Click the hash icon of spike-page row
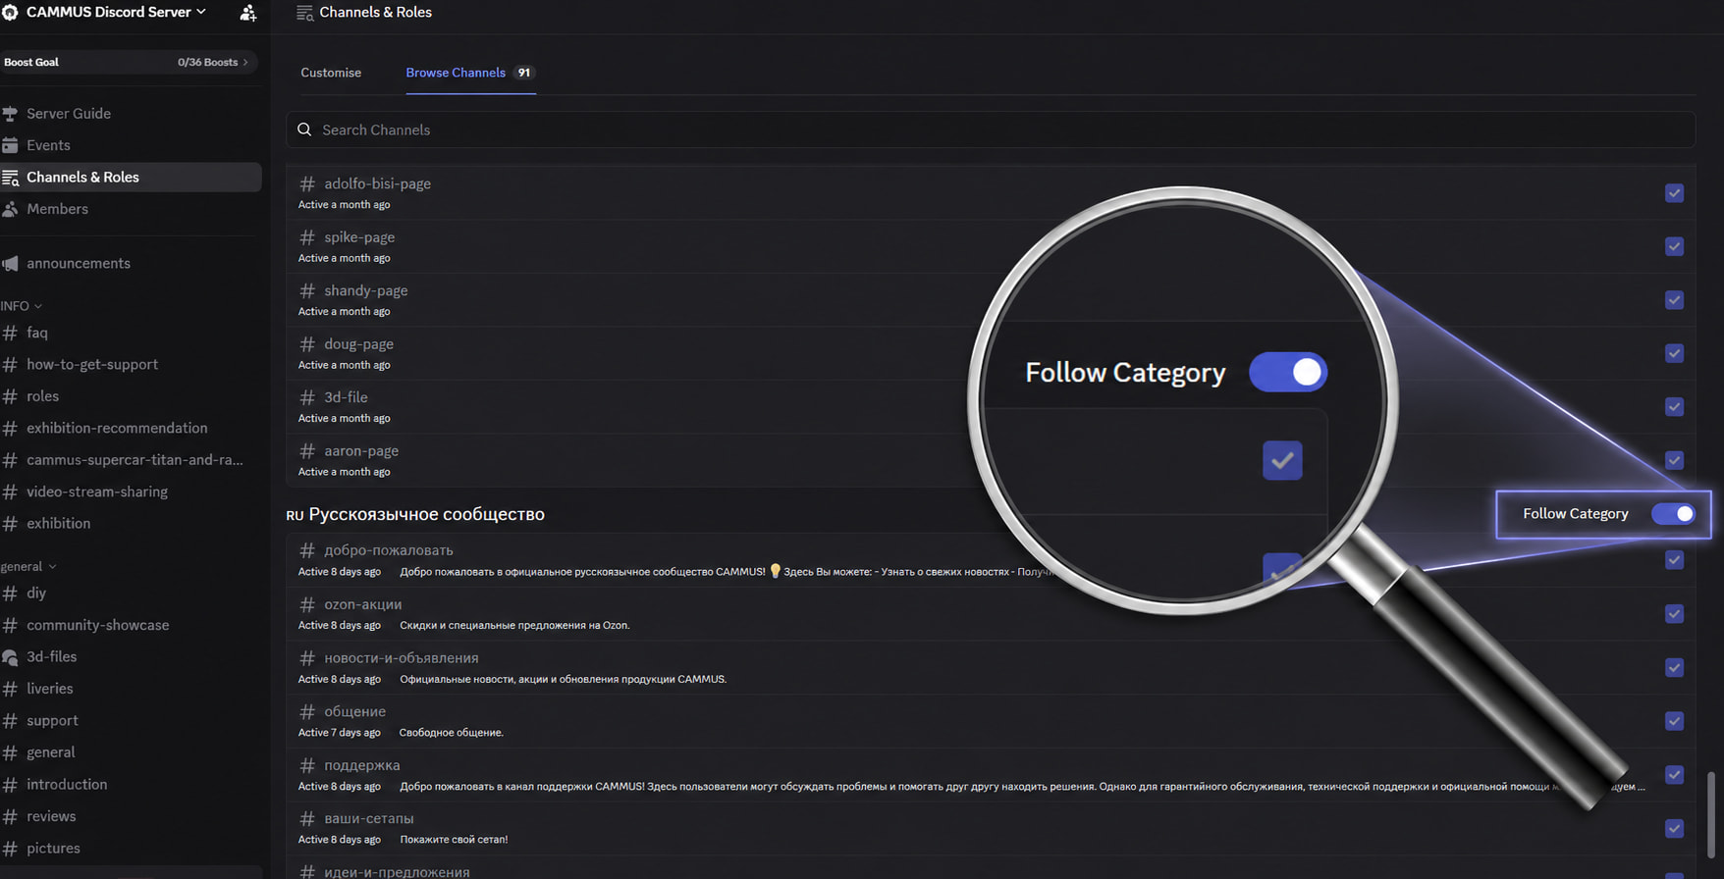Screen dimensions: 1724x879 (307, 237)
